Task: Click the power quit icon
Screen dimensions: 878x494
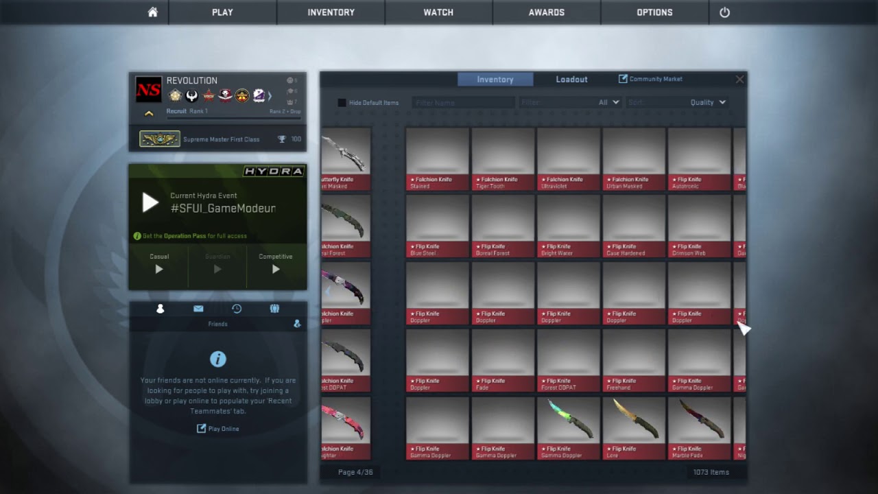Action: [724, 12]
